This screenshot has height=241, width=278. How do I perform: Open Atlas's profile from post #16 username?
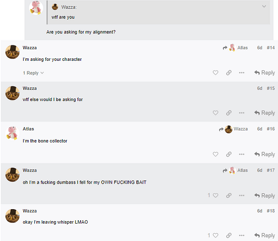click(x=28, y=129)
